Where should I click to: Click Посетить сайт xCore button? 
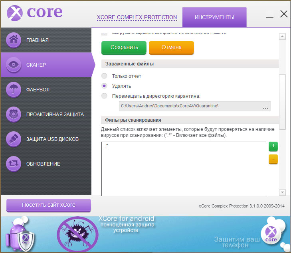coord(49,205)
